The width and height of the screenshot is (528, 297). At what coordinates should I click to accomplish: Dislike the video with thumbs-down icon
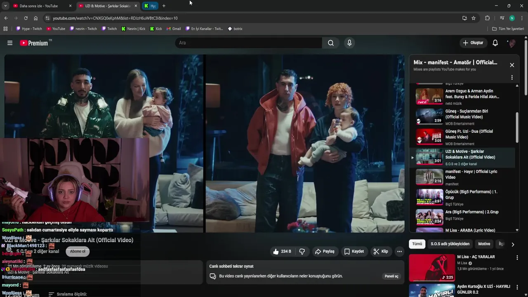pos(302,251)
